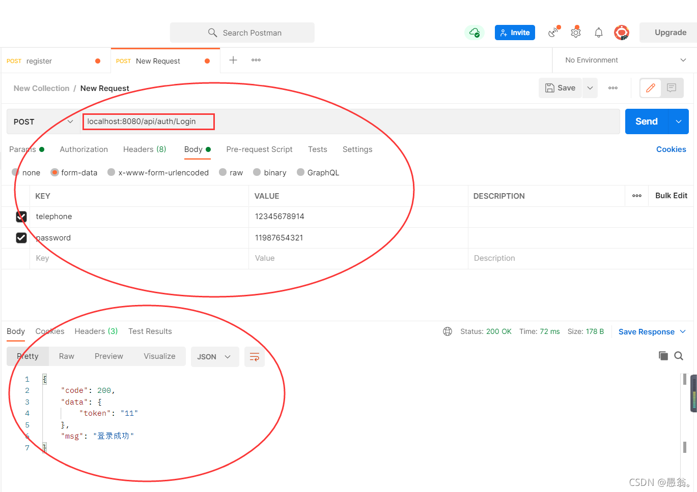Expand the Send button arrow options
Viewport: 697px width, 492px height.
click(x=679, y=121)
